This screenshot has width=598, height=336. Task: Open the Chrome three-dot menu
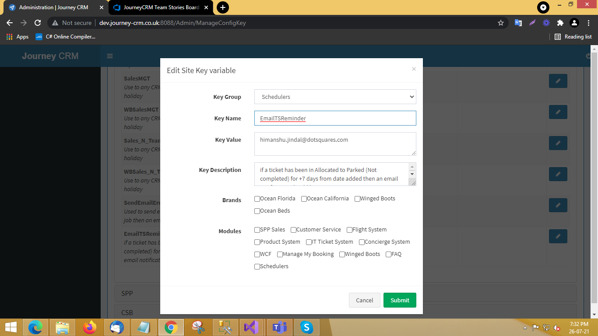(x=588, y=23)
